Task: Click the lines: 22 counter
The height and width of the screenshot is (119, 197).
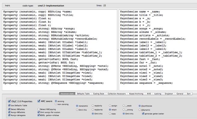Action: coord(101,5)
